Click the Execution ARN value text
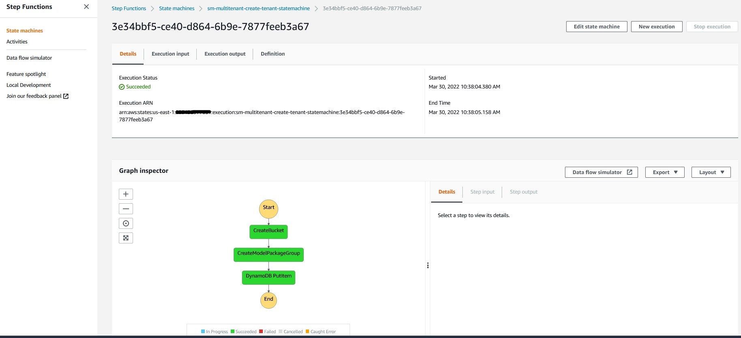Viewport: 741px width, 338px height. pyautogui.click(x=262, y=116)
